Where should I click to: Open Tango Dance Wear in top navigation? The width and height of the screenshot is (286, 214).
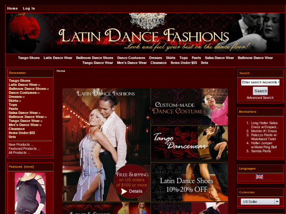point(98,63)
